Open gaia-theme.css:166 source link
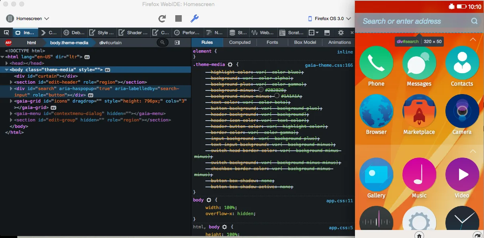The height and width of the screenshot is (238, 484). click(x=329, y=65)
